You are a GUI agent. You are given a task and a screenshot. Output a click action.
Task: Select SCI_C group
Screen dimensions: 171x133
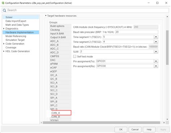(60, 90)
